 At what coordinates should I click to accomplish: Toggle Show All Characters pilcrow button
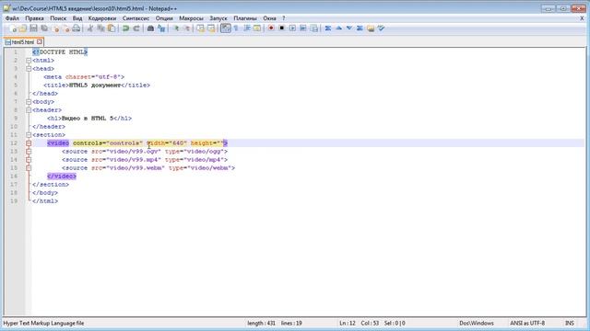(236, 29)
